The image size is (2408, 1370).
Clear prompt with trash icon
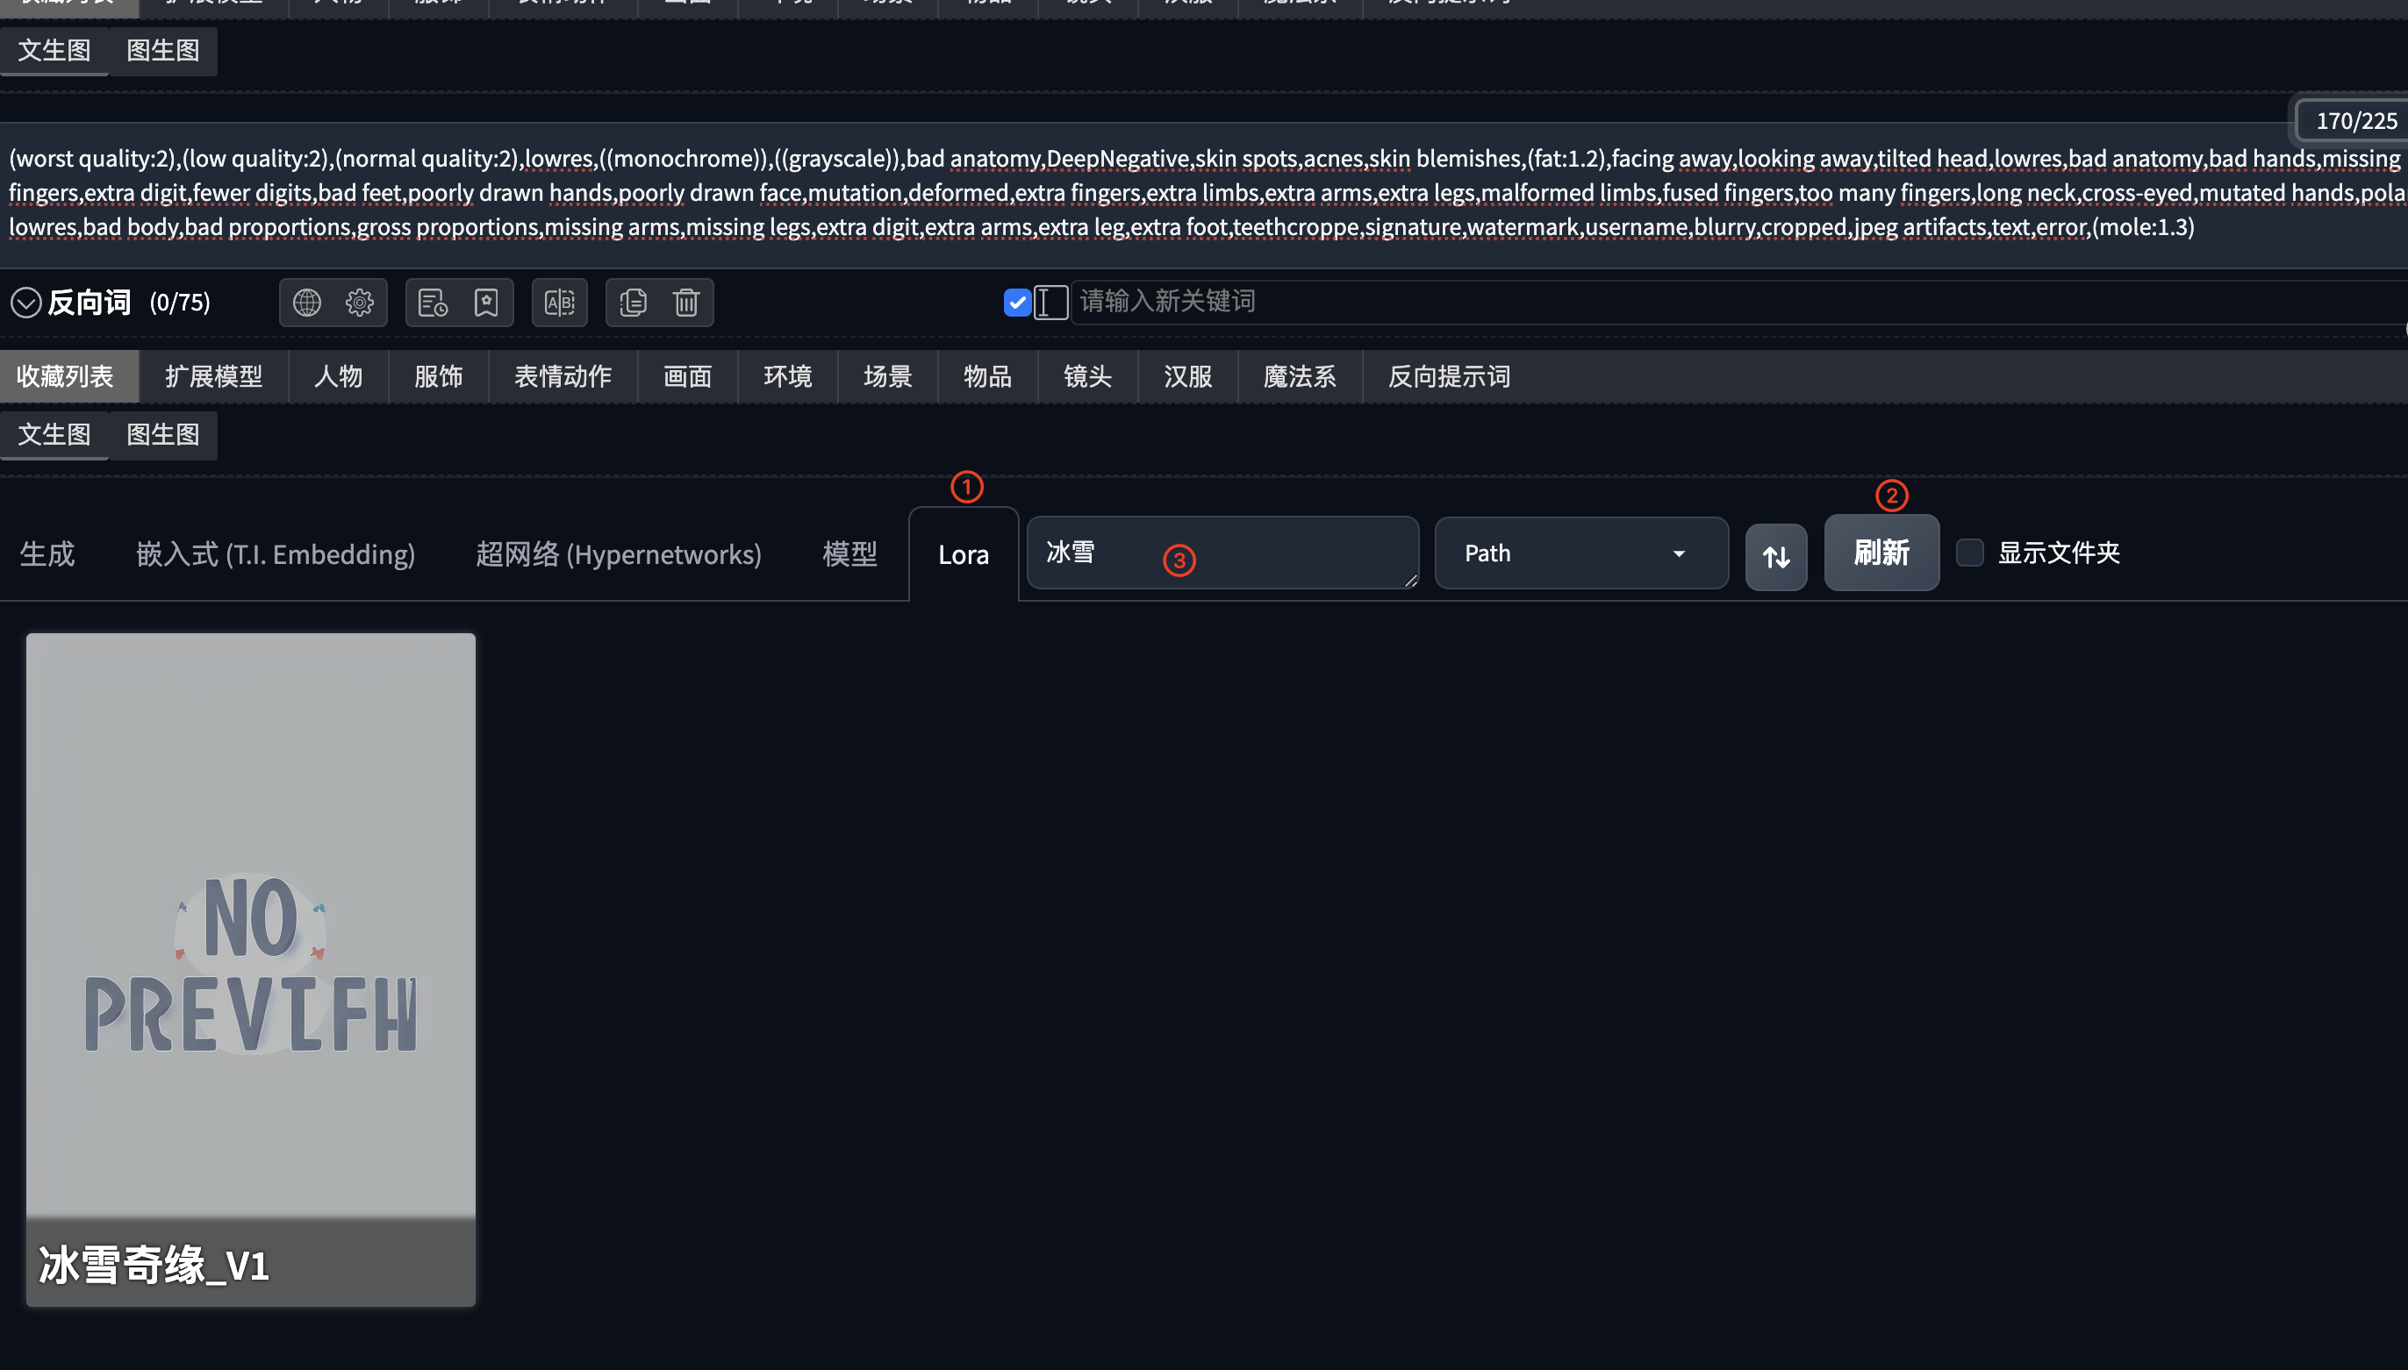686,303
